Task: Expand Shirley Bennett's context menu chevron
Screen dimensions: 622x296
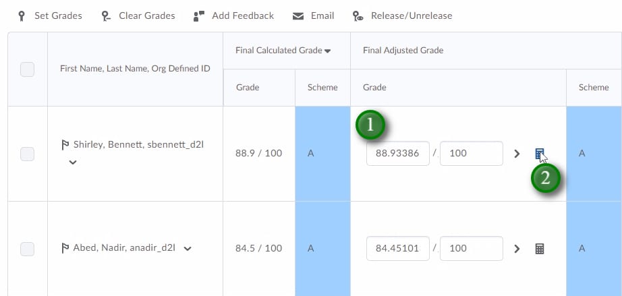Action: (x=73, y=162)
